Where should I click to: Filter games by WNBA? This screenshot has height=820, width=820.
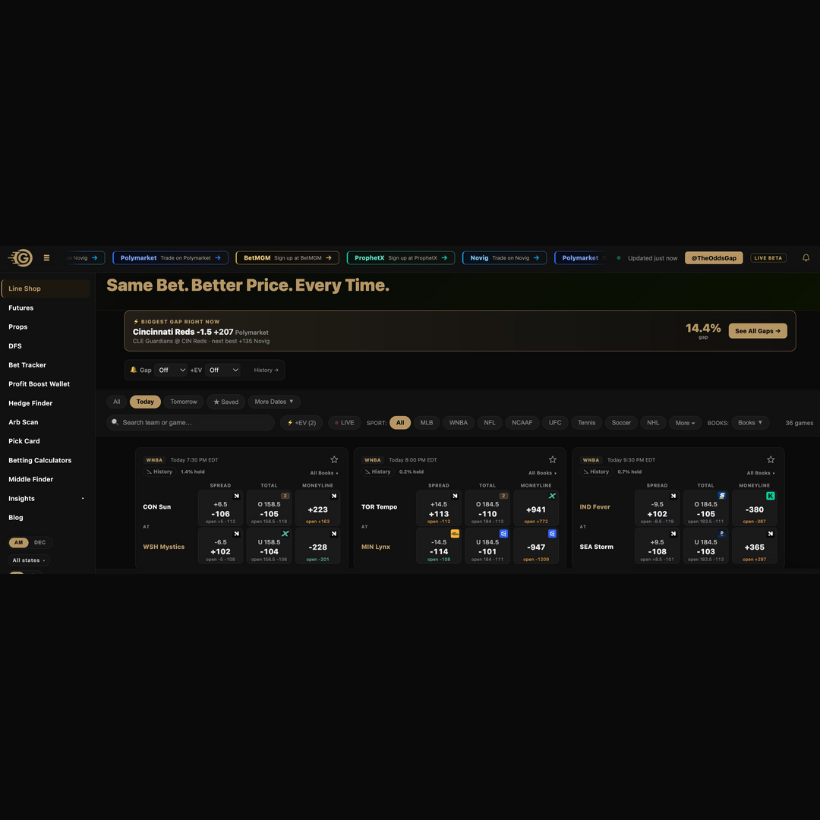[459, 423]
